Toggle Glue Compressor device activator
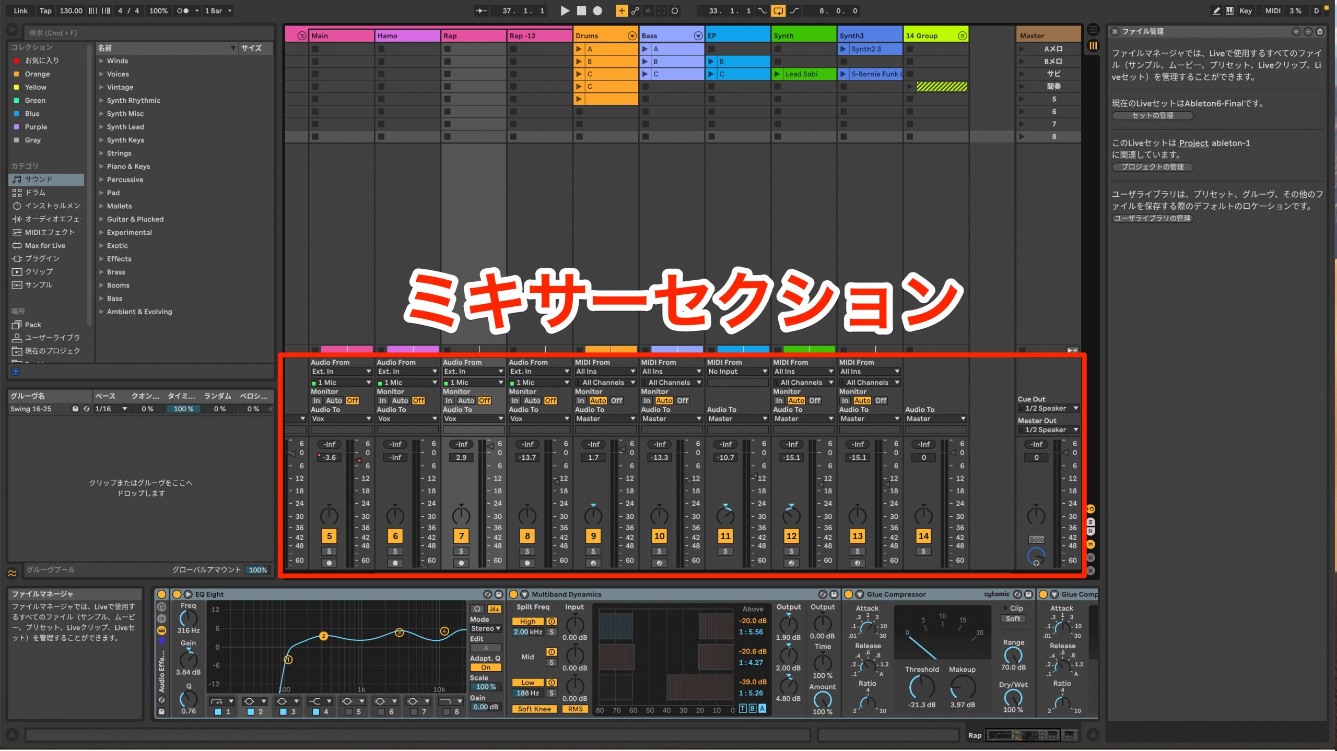The image size is (1337, 751). coord(848,594)
